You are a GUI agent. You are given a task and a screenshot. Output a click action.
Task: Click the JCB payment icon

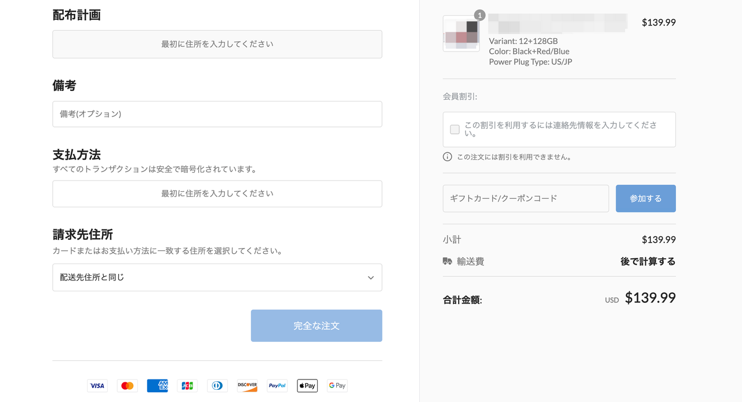click(x=187, y=385)
